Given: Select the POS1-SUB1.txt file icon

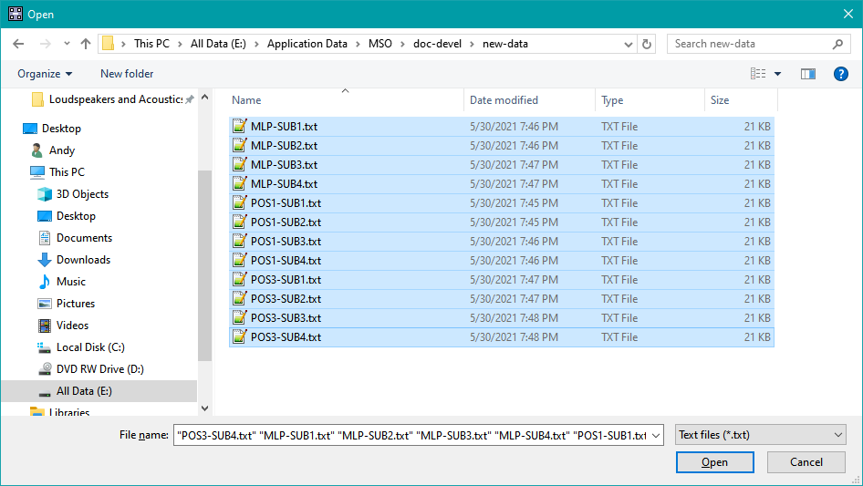Looking at the screenshot, I should click(x=239, y=203).
